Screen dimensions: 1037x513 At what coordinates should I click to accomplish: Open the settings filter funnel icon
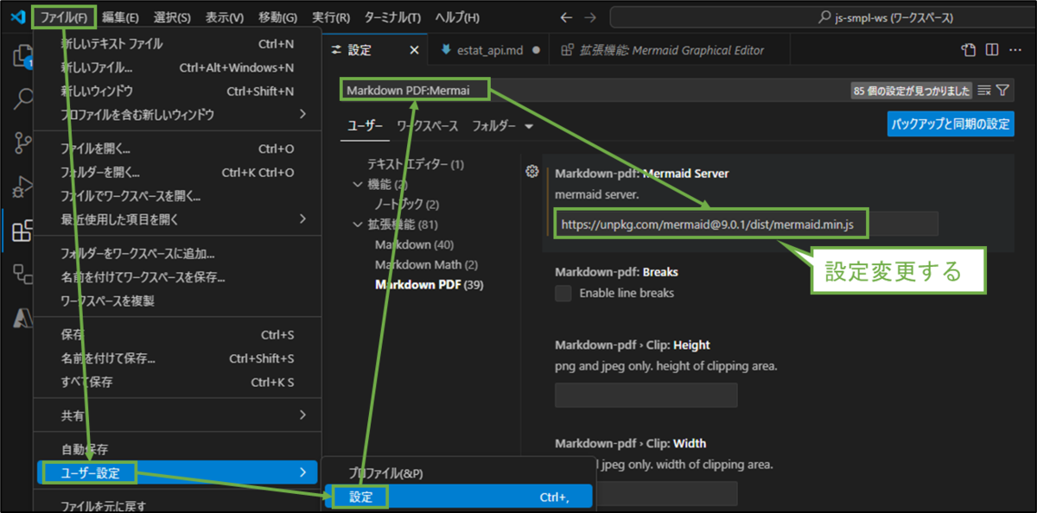1002,90
